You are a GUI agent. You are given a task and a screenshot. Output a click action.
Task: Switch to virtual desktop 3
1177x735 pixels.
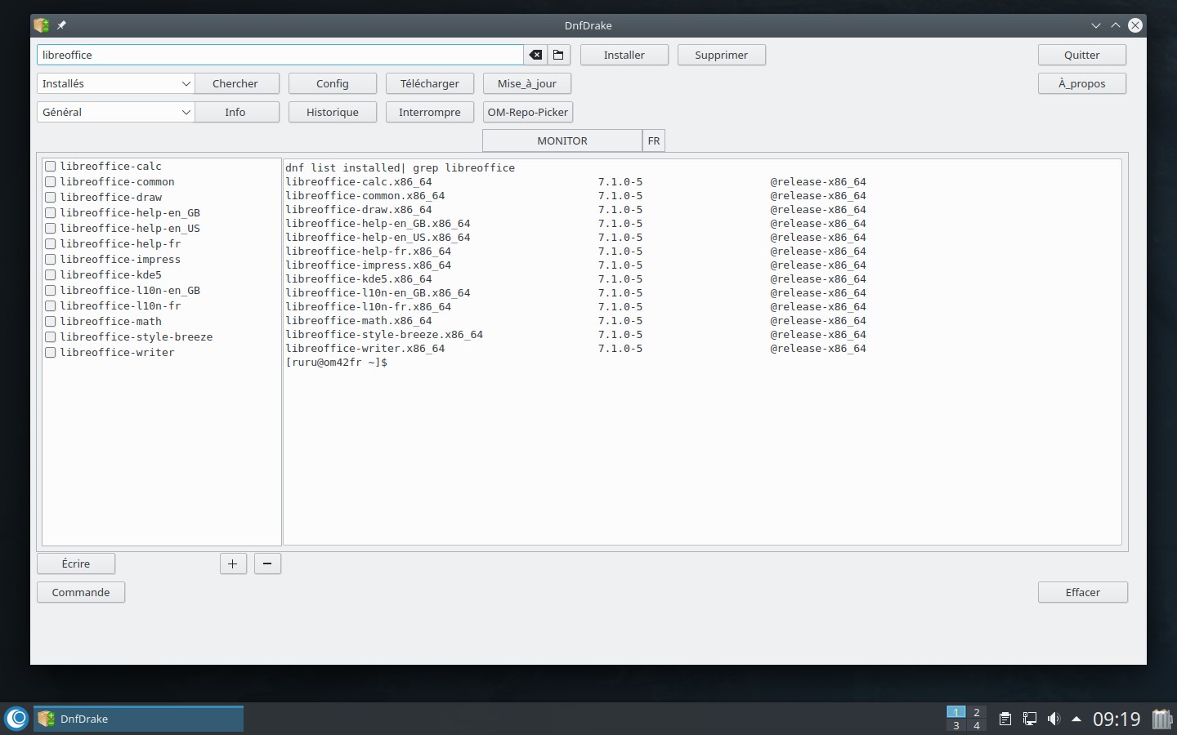(955, 725)
